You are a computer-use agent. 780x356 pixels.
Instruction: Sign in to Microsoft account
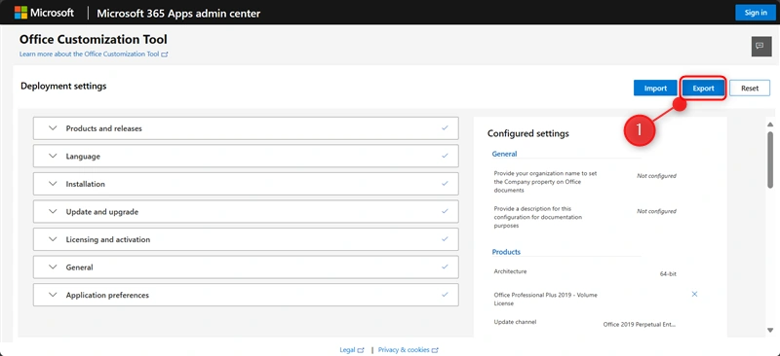[755, 13]
